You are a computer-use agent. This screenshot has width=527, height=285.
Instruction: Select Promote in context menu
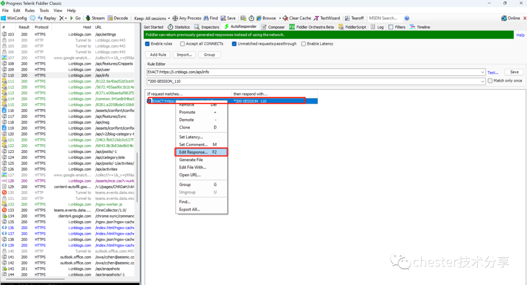pyautogui.click(x=201, y=112)
